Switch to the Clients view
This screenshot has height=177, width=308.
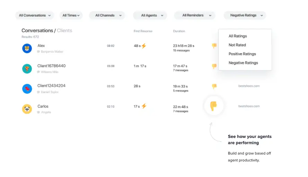64,31
